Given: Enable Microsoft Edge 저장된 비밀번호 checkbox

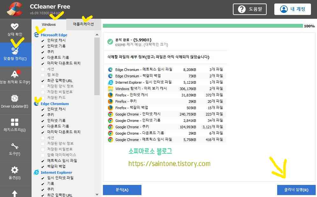Looking at the screenshot, I should coord(43,92).
